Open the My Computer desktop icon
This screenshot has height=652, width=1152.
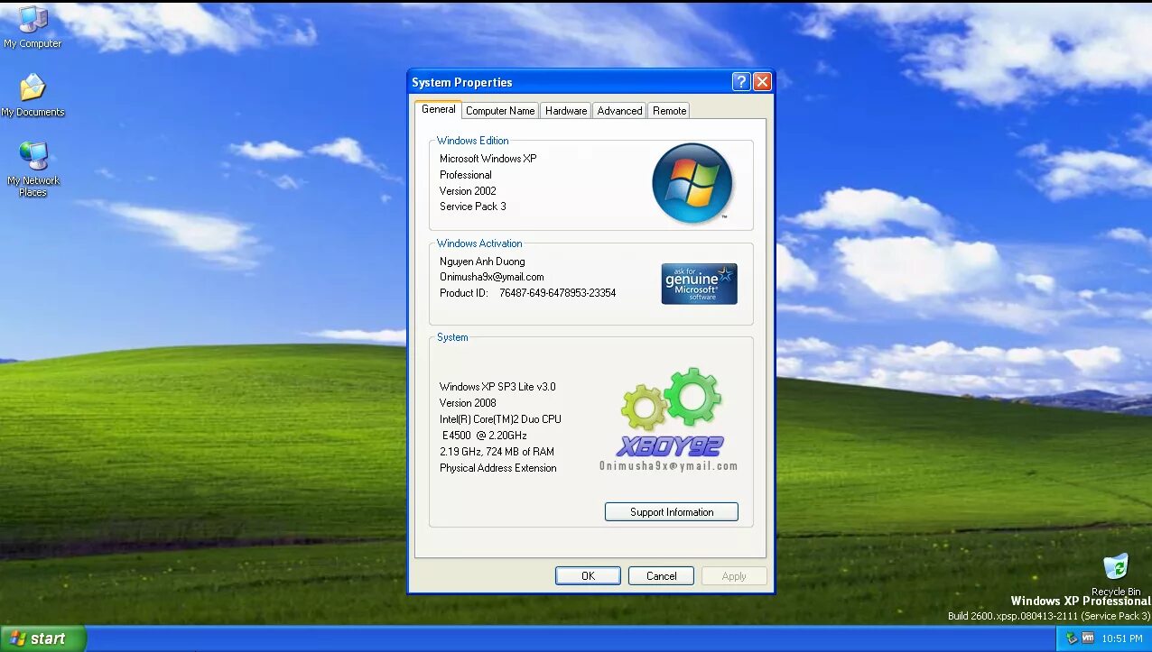[x=33, y=27]
